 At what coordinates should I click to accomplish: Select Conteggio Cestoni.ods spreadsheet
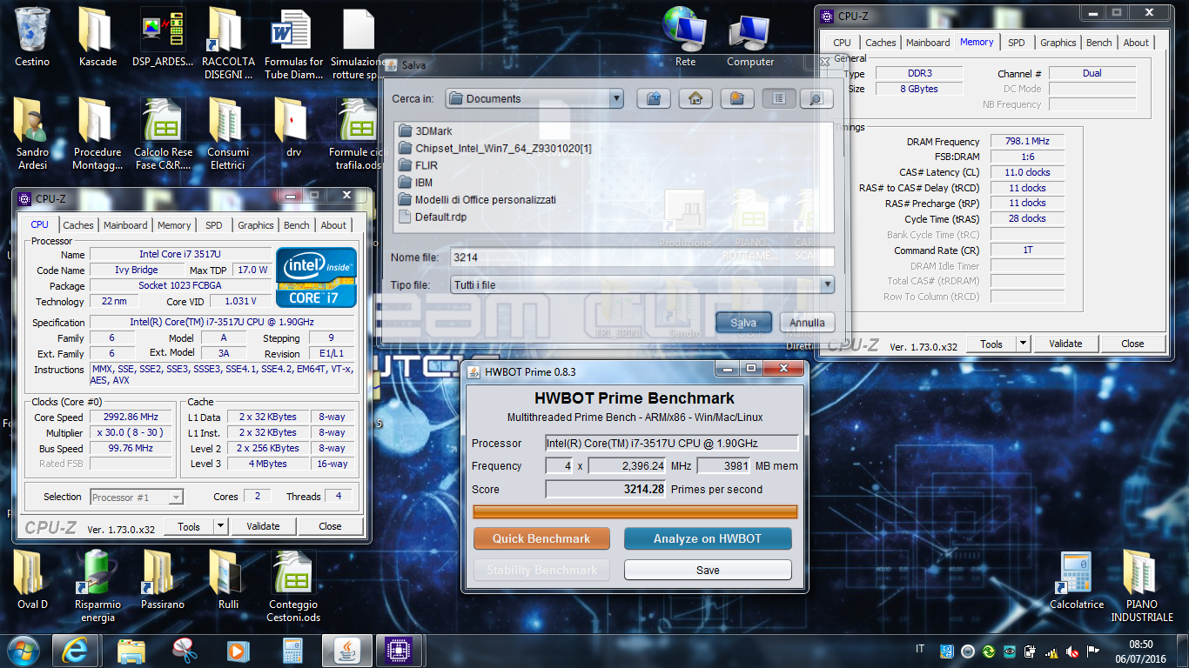coord(294,586)
